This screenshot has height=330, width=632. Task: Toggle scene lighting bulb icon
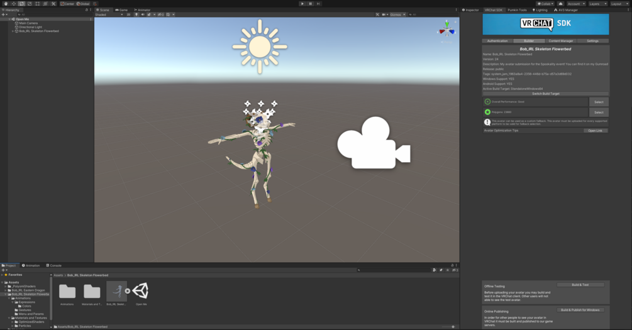[136, 14]
